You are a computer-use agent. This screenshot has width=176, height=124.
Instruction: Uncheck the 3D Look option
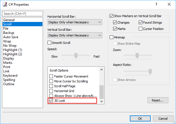51,100
